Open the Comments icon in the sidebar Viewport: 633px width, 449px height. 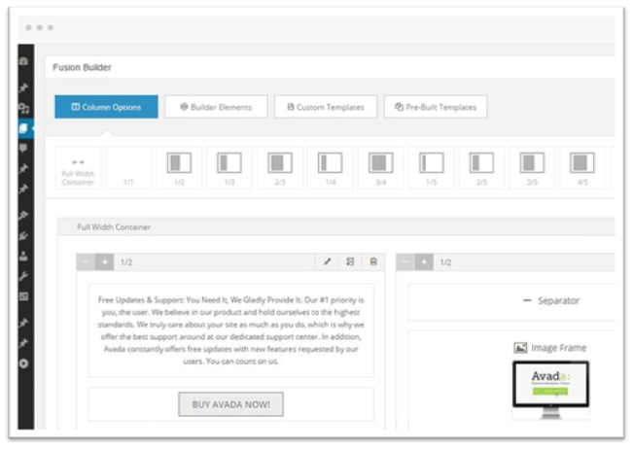[x=24, y=148]
